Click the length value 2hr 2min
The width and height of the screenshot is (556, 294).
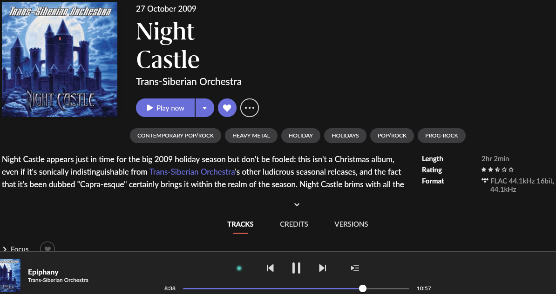click(495, 159)
